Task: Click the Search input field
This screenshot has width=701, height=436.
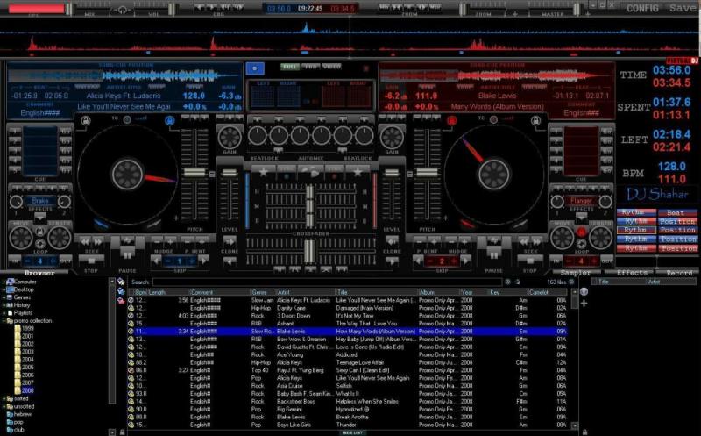Action: click(327, 282)
